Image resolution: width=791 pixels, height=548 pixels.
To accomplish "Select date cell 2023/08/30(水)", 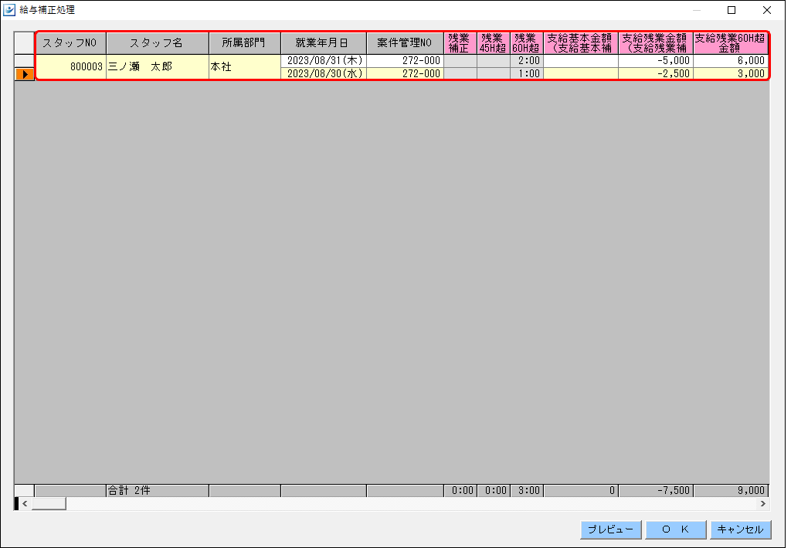I will click(x=324, y=73).
